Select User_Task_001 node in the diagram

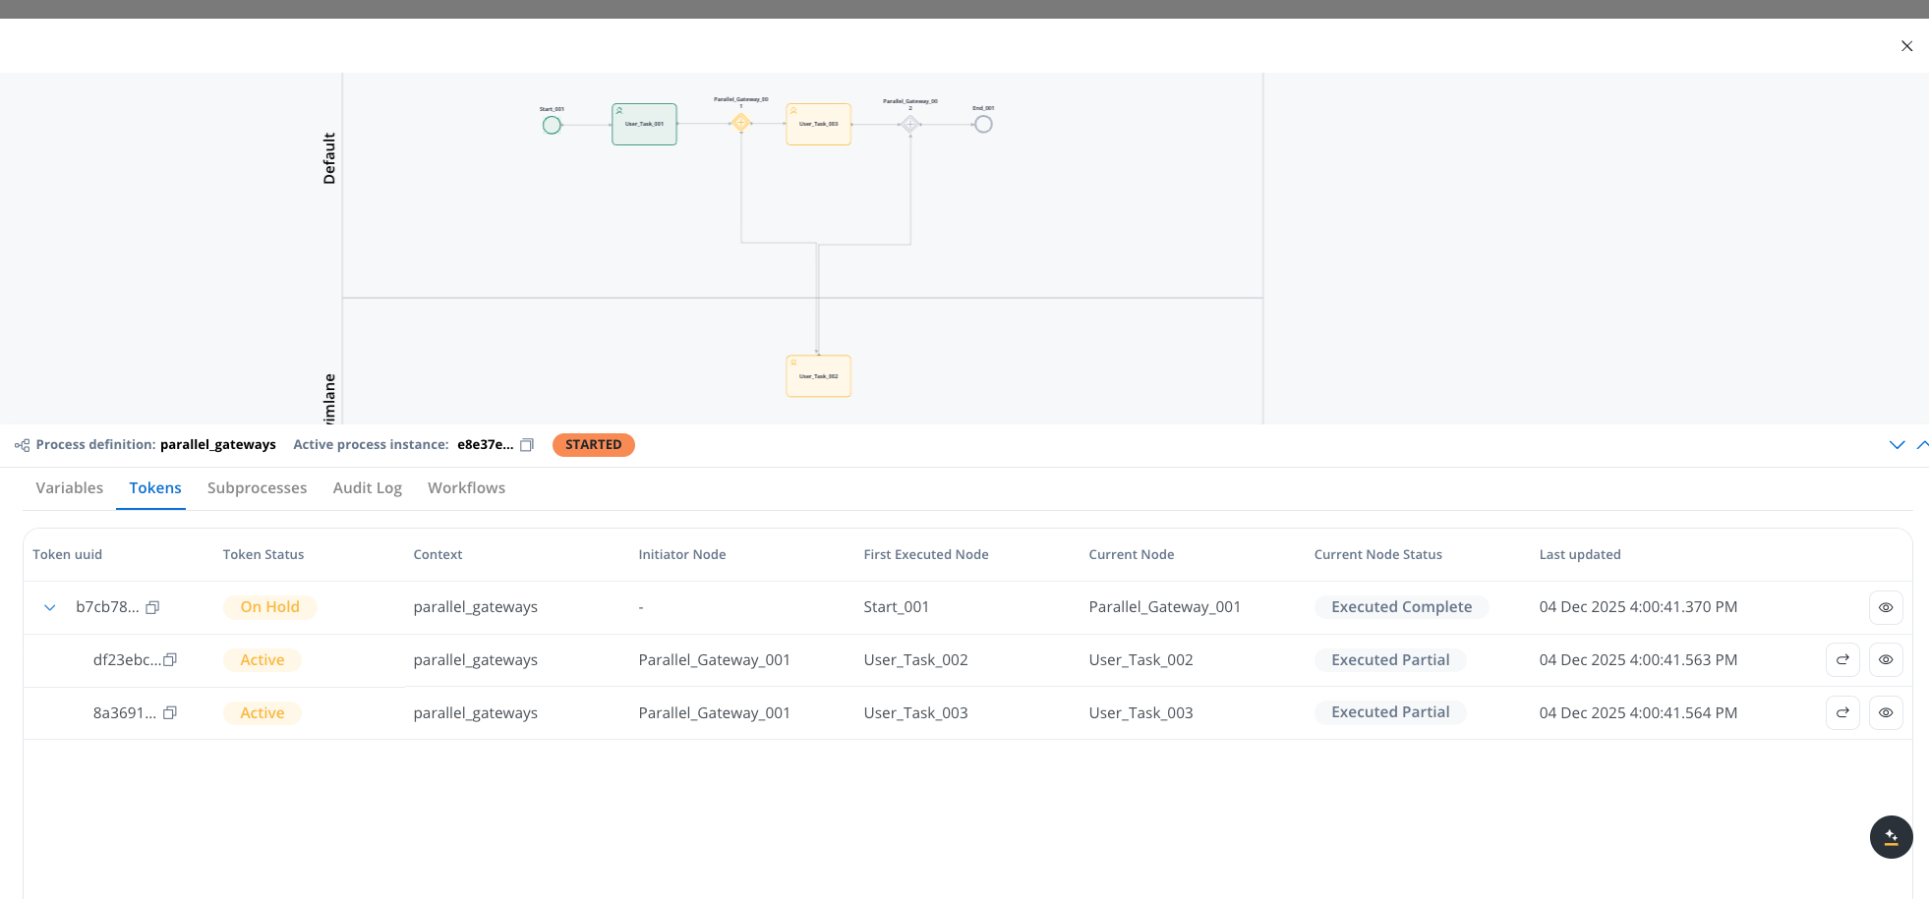pyautogui.click(x=644, y=125)
